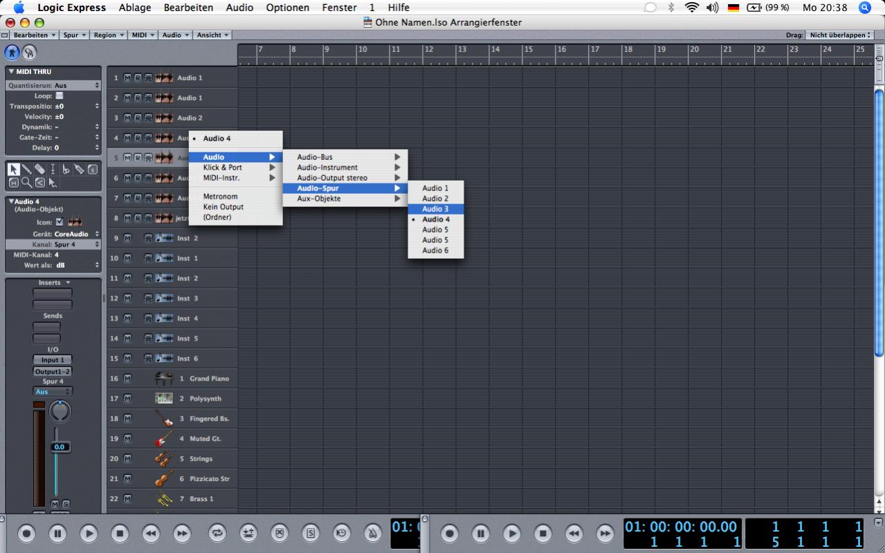
Task: Enable the Loop checkbox in MIDI THRU
Action: (59, 96)
